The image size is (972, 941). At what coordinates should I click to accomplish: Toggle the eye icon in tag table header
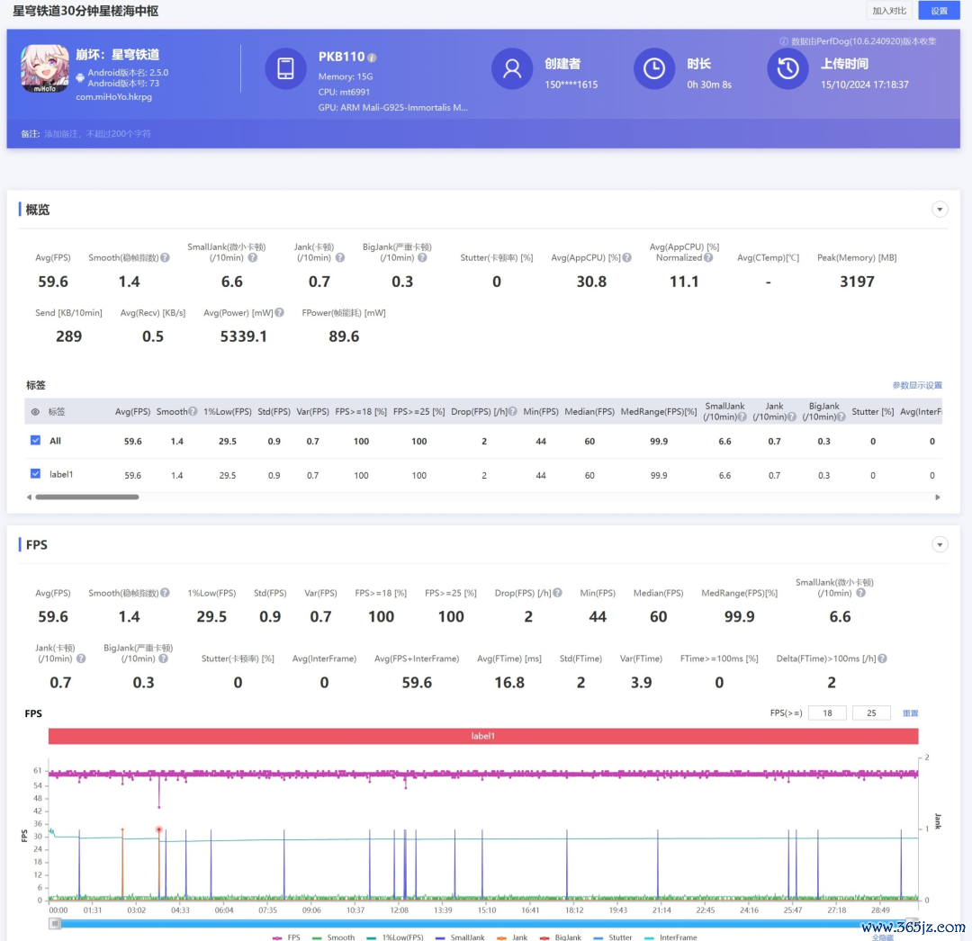(x=35, y=412)
